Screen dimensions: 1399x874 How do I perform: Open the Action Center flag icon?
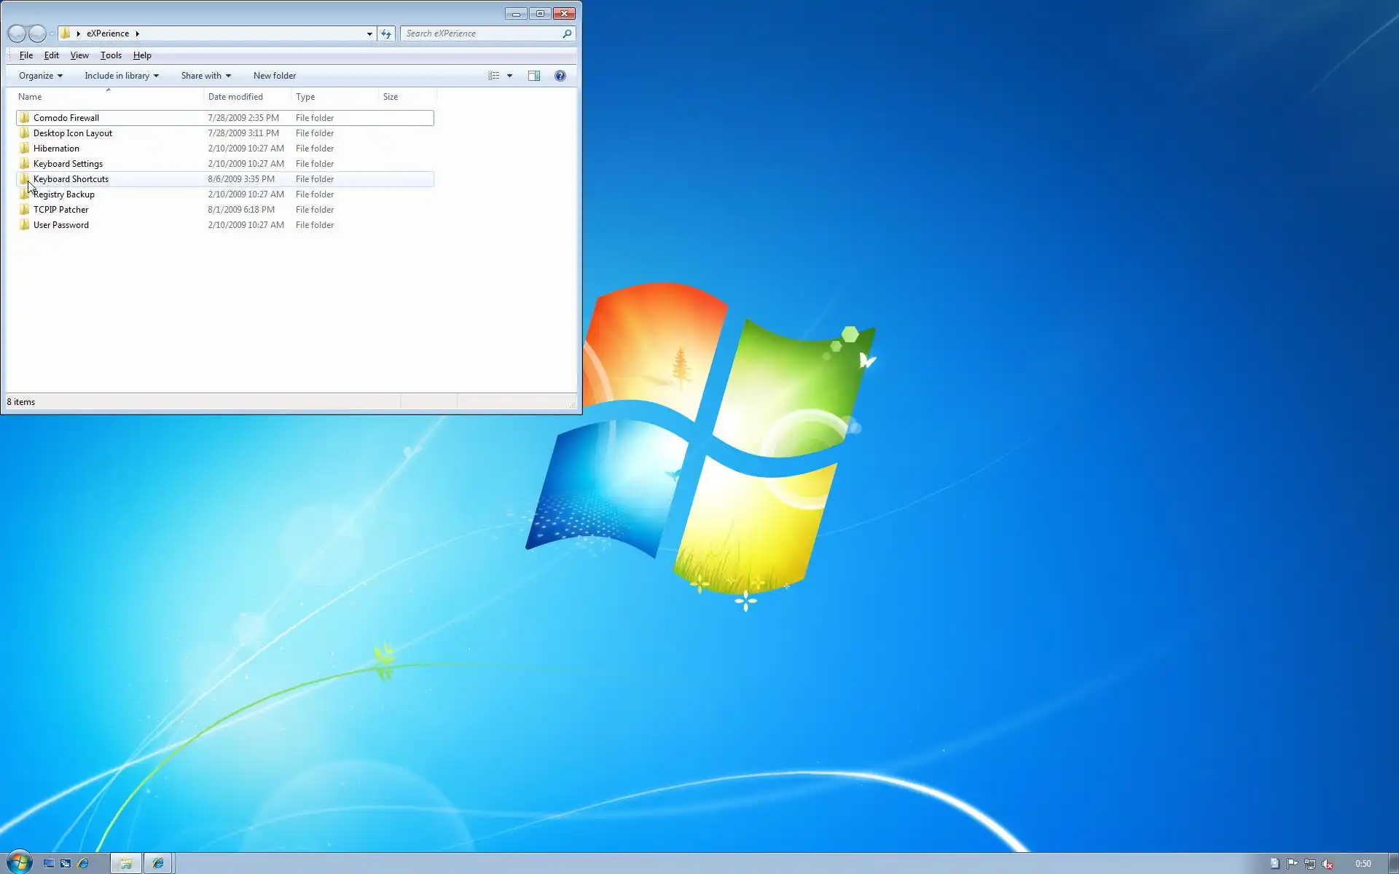point(1292,864)
